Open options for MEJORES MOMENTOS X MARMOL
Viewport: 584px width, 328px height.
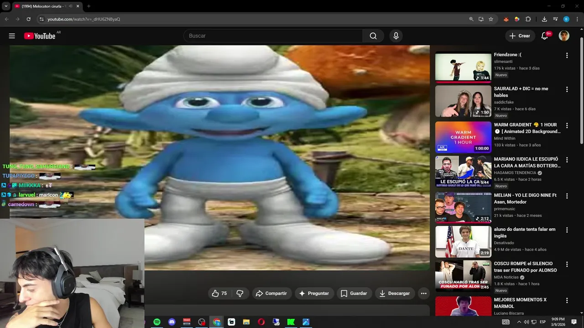coord(567,301)
